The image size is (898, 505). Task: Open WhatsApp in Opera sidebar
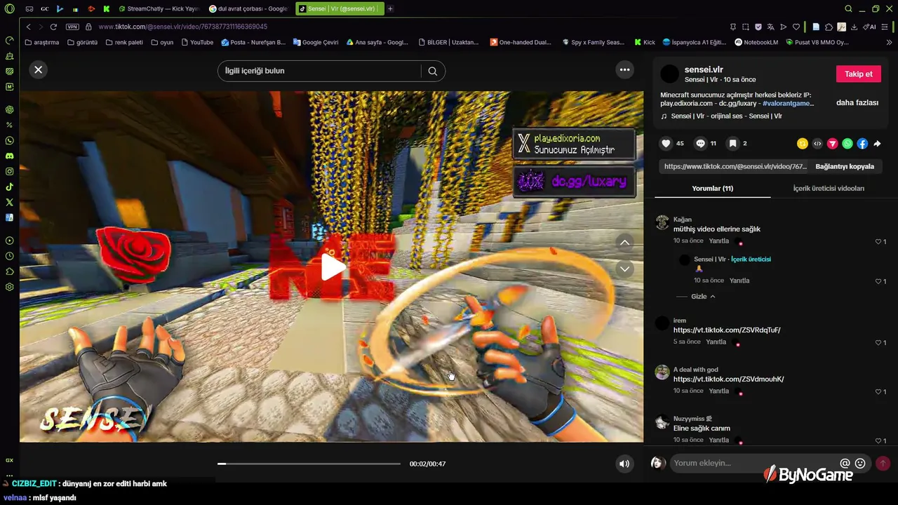(9, 140)
